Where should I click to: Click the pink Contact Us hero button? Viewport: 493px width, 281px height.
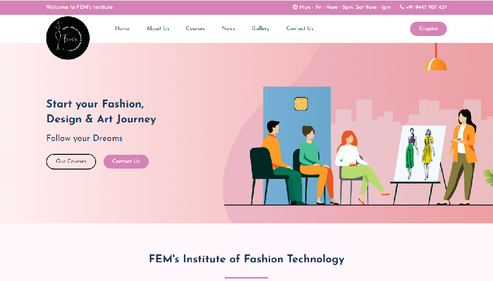[126, 162]
